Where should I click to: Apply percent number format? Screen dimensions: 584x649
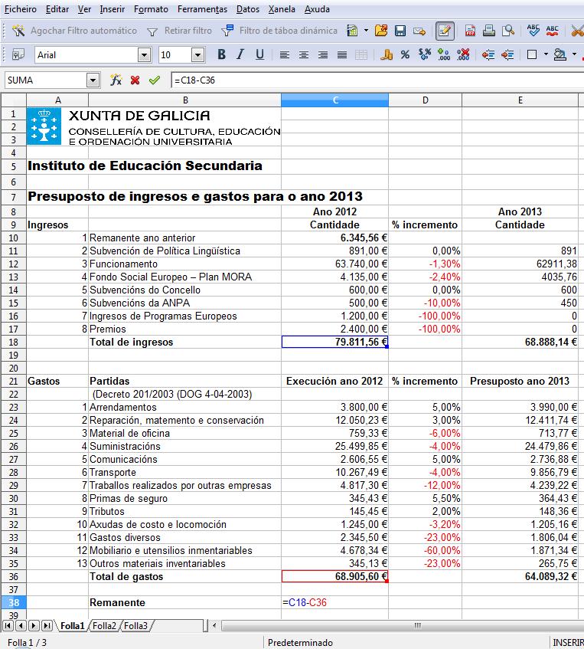(405, 55)
